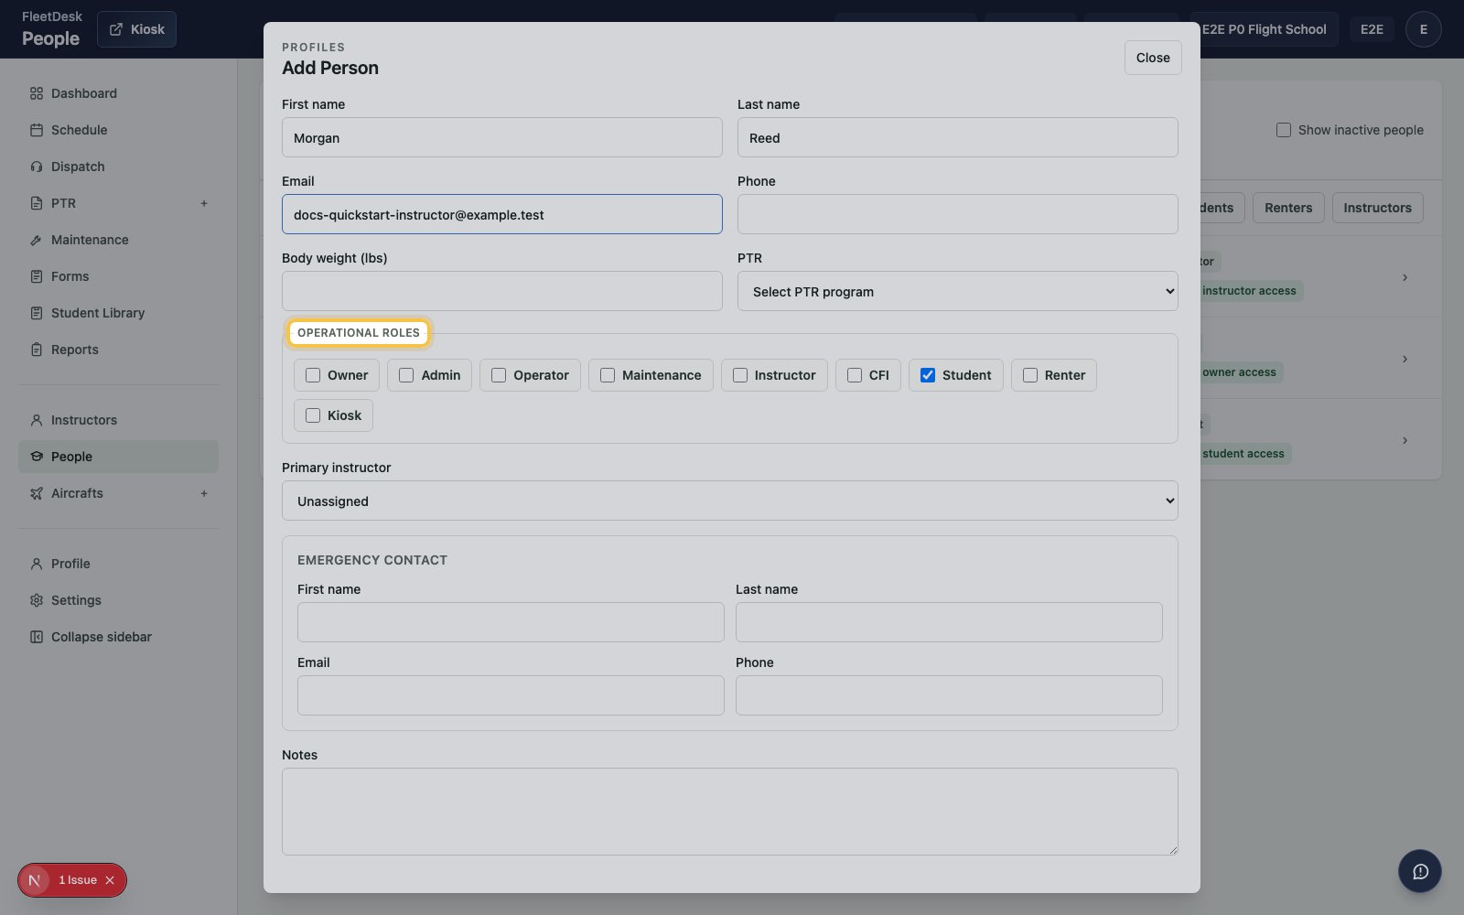Click the Body weight (lbs) field

click(x=501, y=291)
